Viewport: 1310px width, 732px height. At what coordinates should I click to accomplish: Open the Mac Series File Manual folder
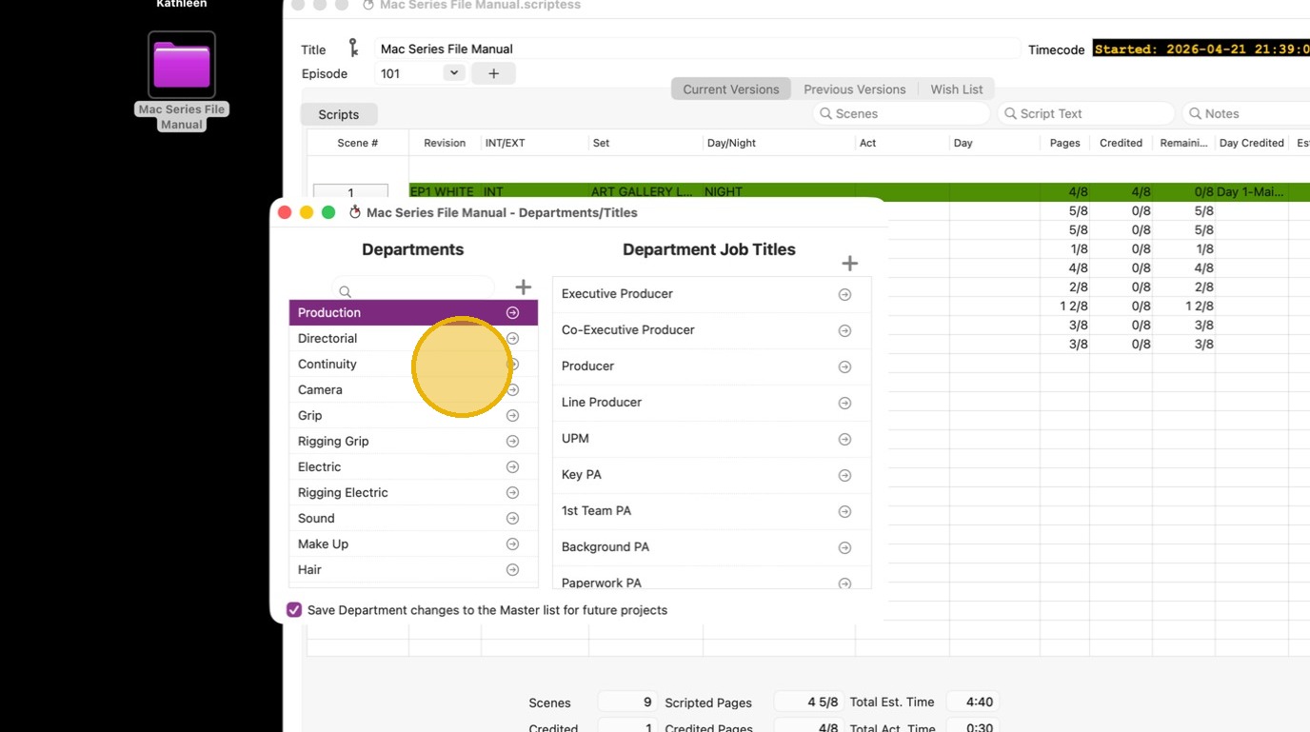coord(182,65)
